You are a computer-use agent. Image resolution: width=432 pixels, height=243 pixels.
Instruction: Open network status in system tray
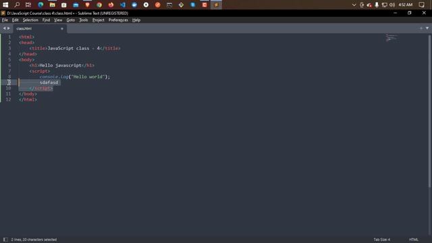384,5
